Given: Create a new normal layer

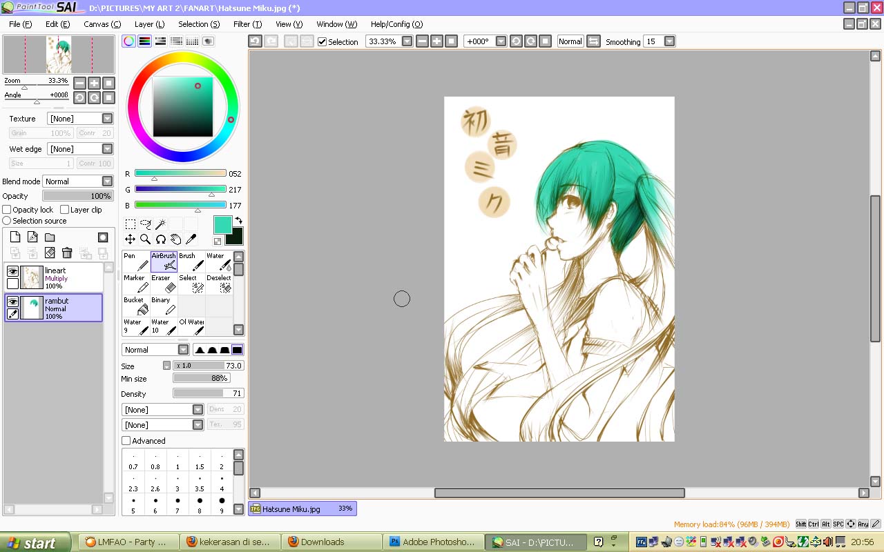Looking at the screenshot, I should (15, 237).
